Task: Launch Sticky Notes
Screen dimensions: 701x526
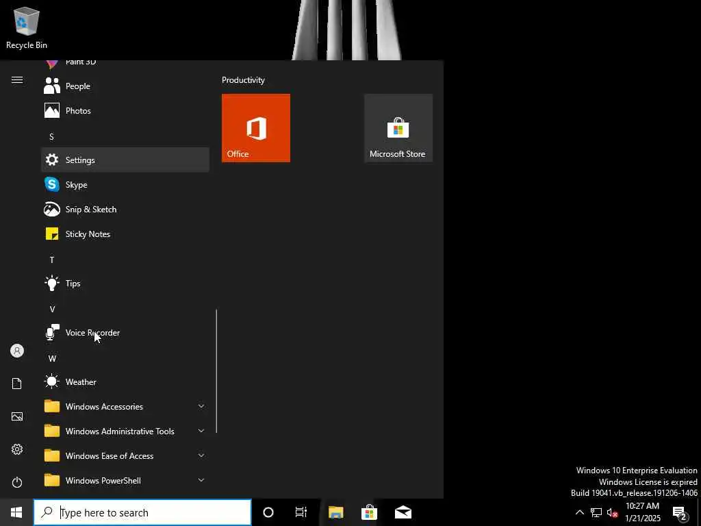Action: [125, 234]
